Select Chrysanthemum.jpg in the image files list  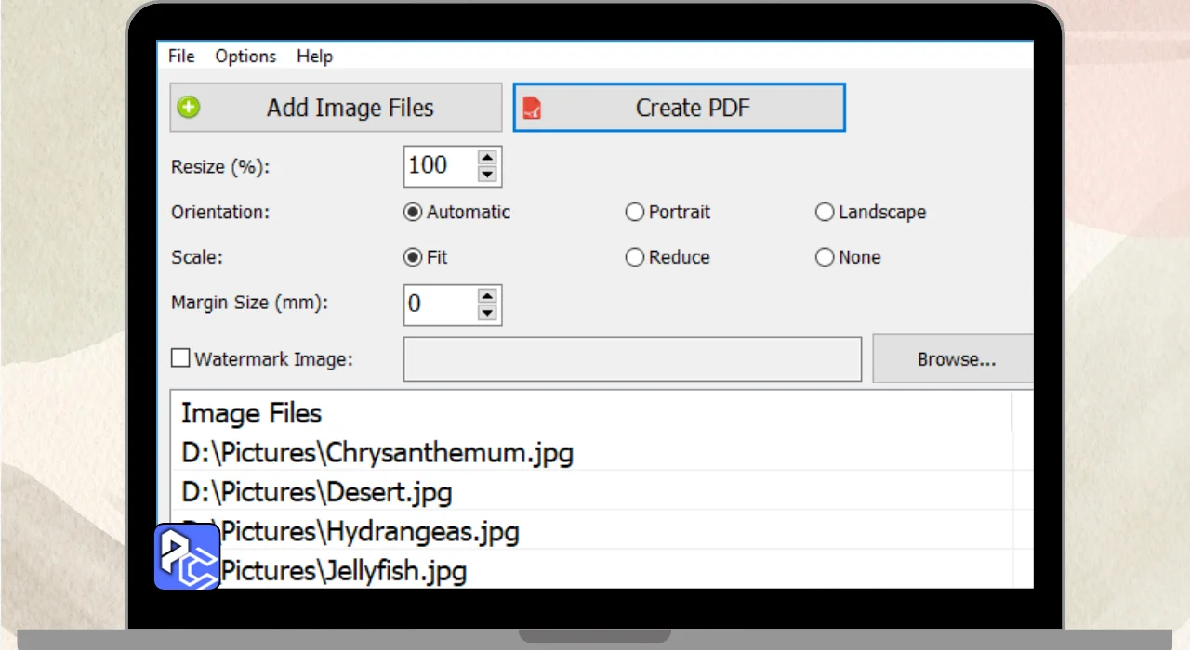coord(377,453)
